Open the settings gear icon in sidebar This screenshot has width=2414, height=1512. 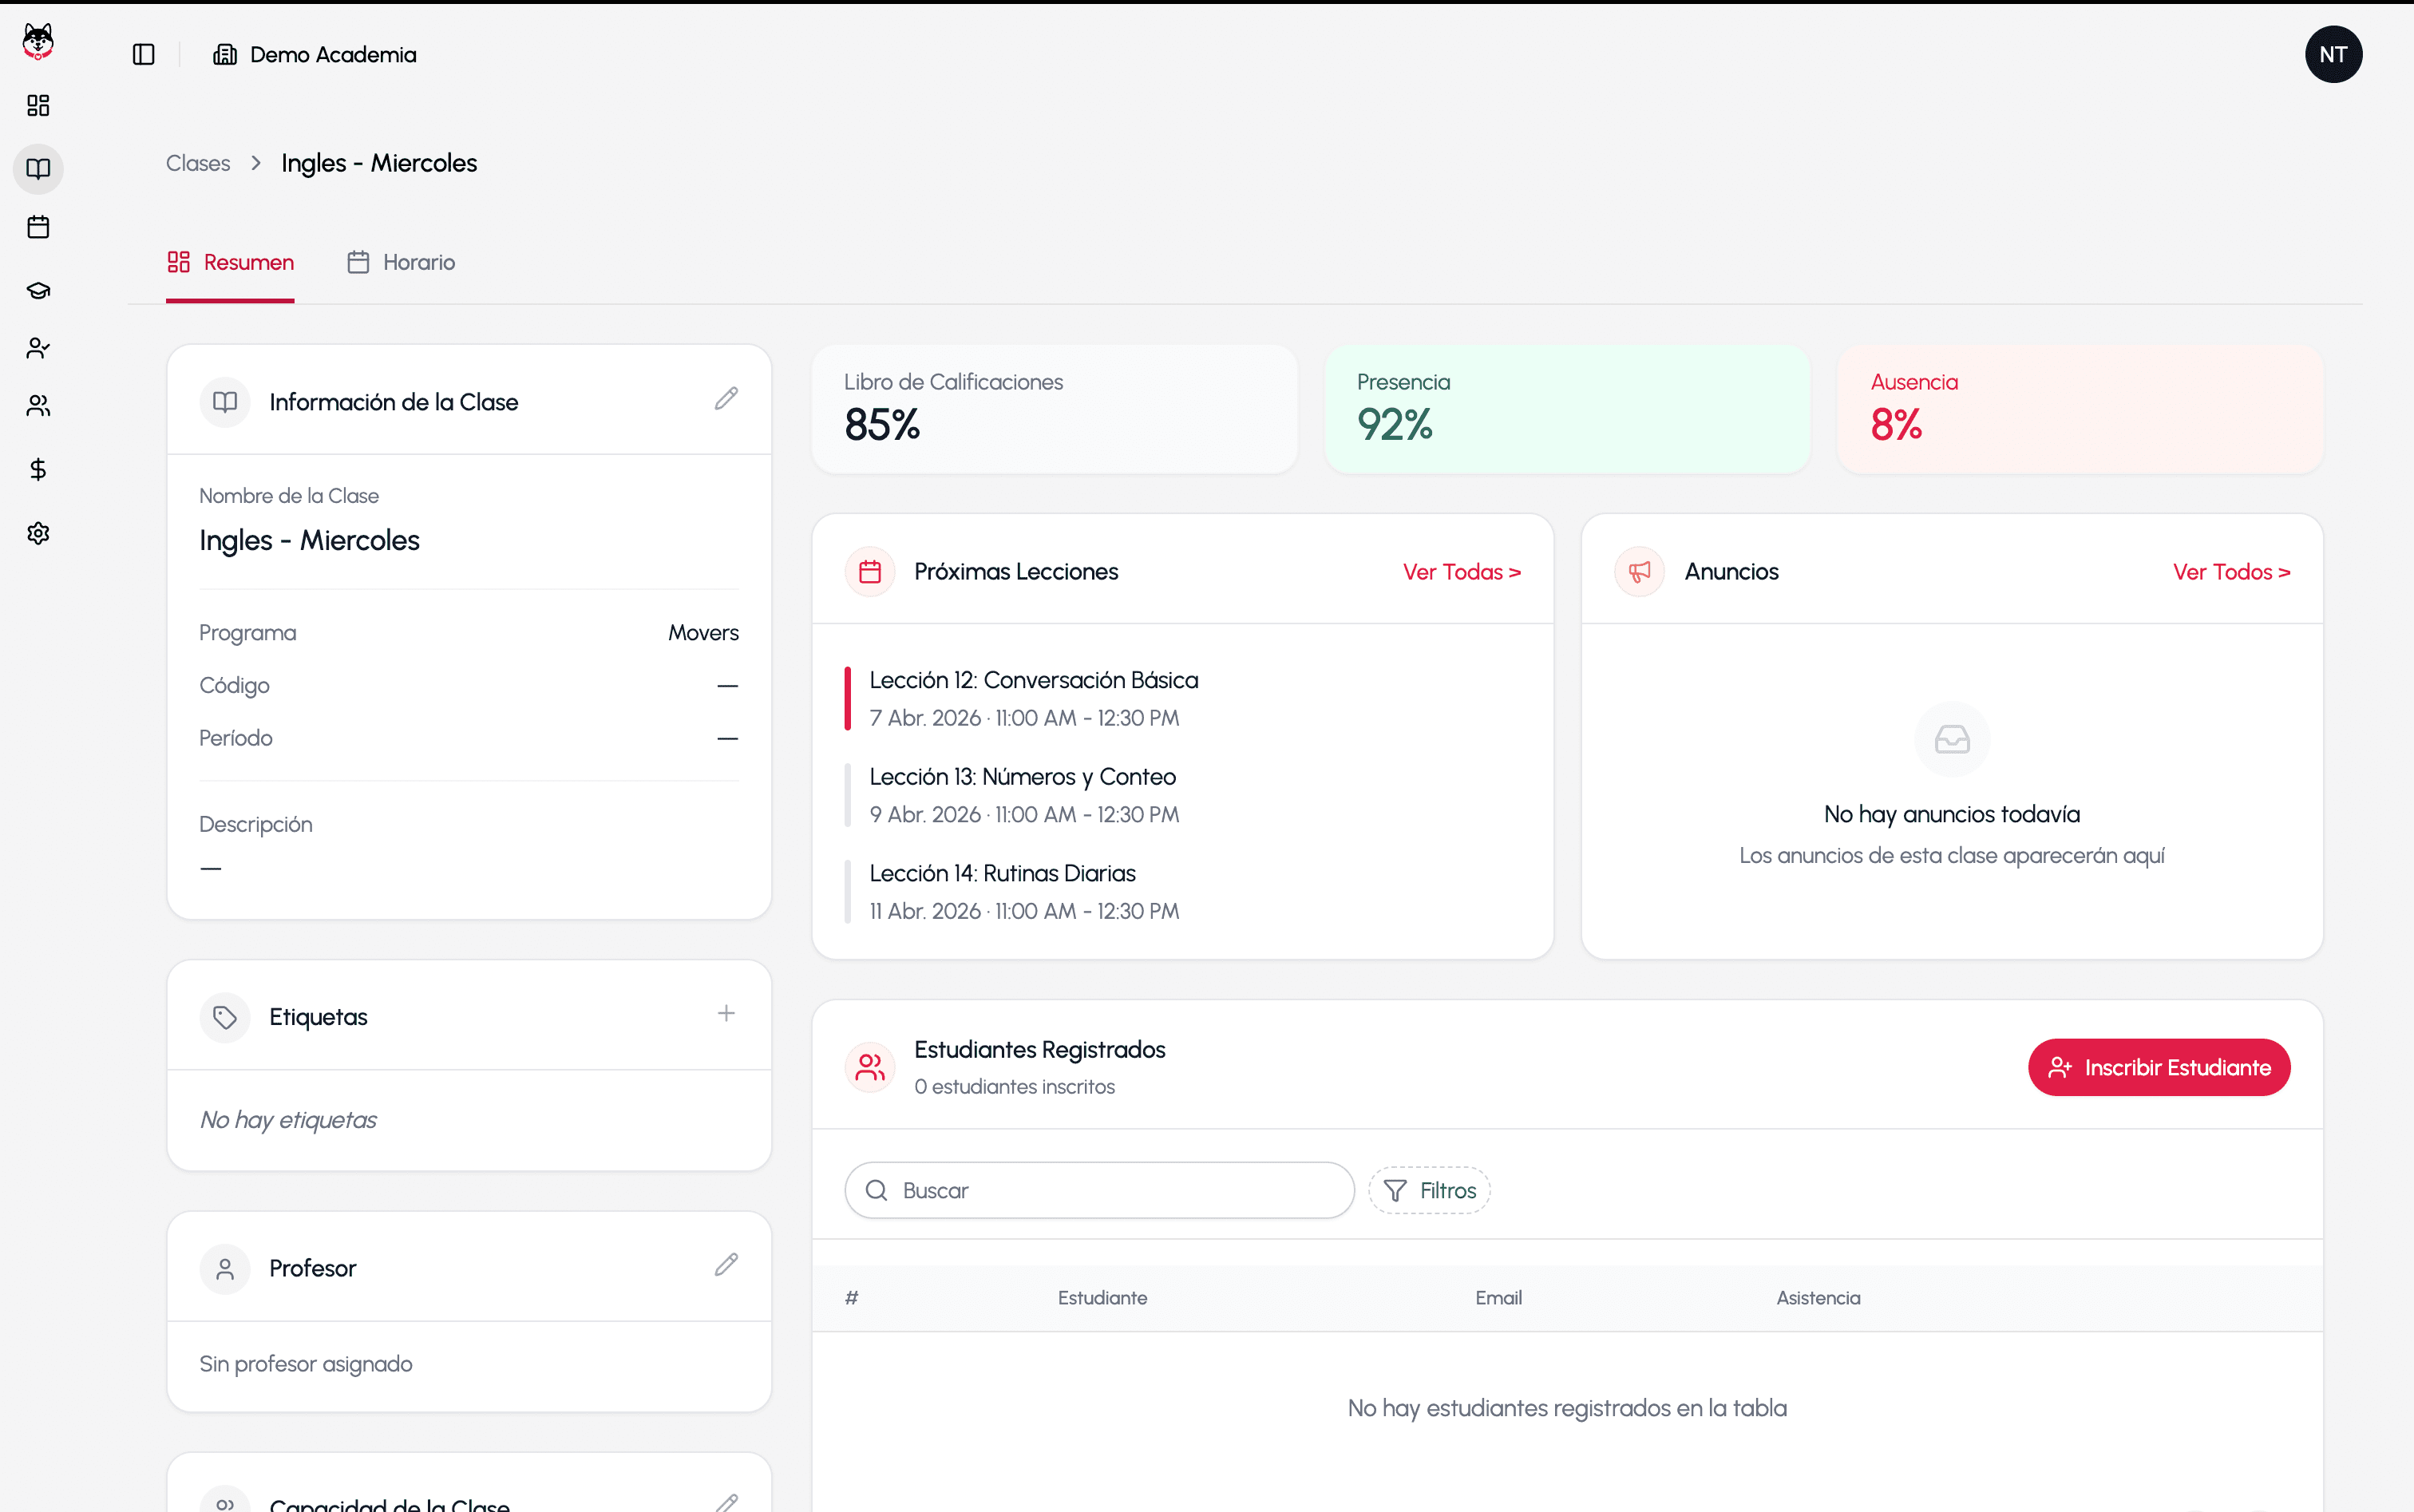(x=38, y=533)
